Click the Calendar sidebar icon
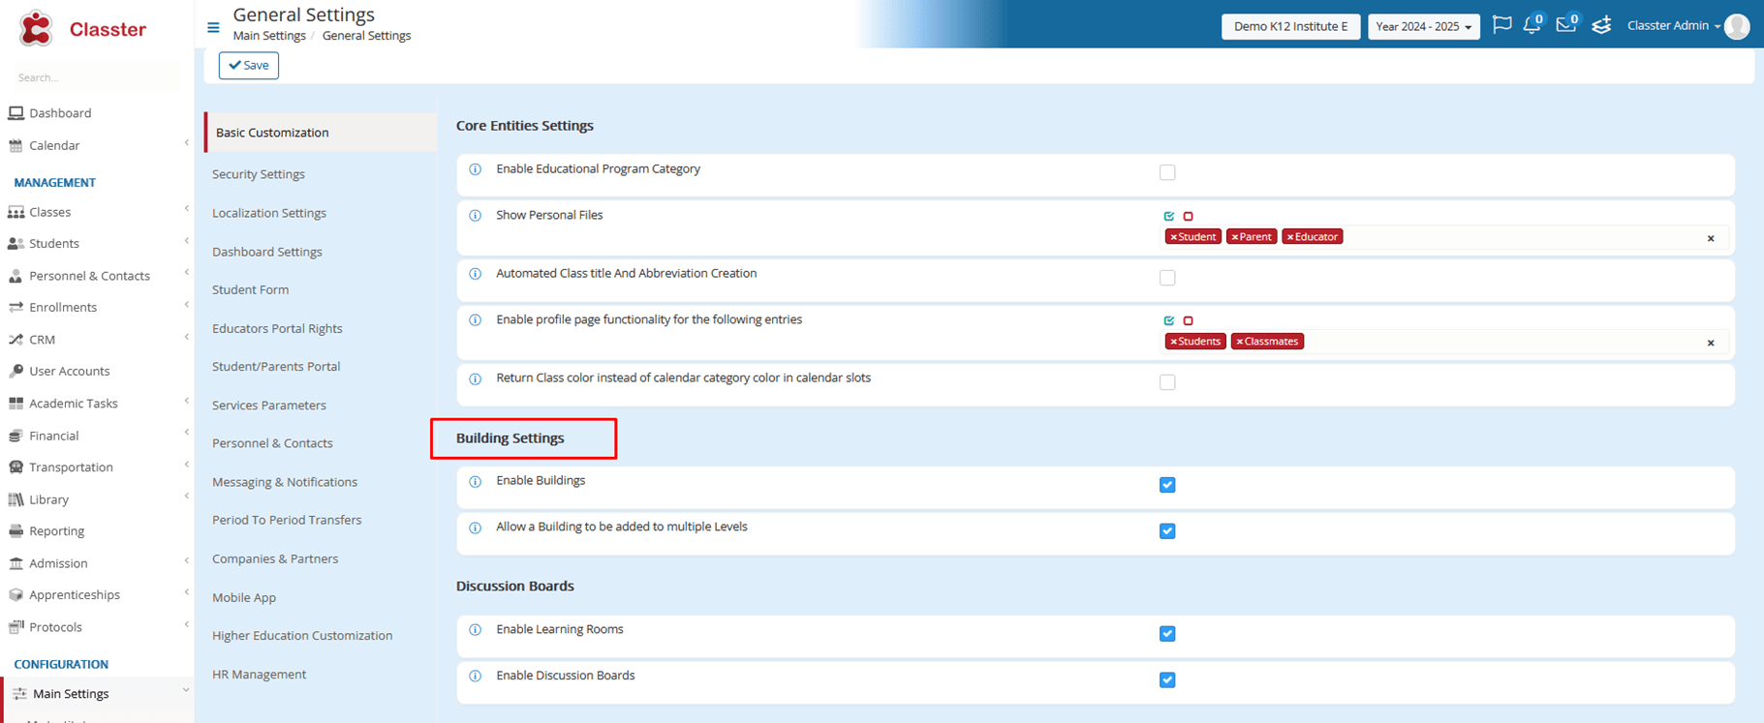This screenshot has height=723, width=1764. (15, 145)
